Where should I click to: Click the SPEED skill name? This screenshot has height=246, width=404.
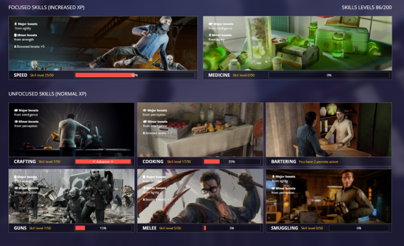[20, 75]
